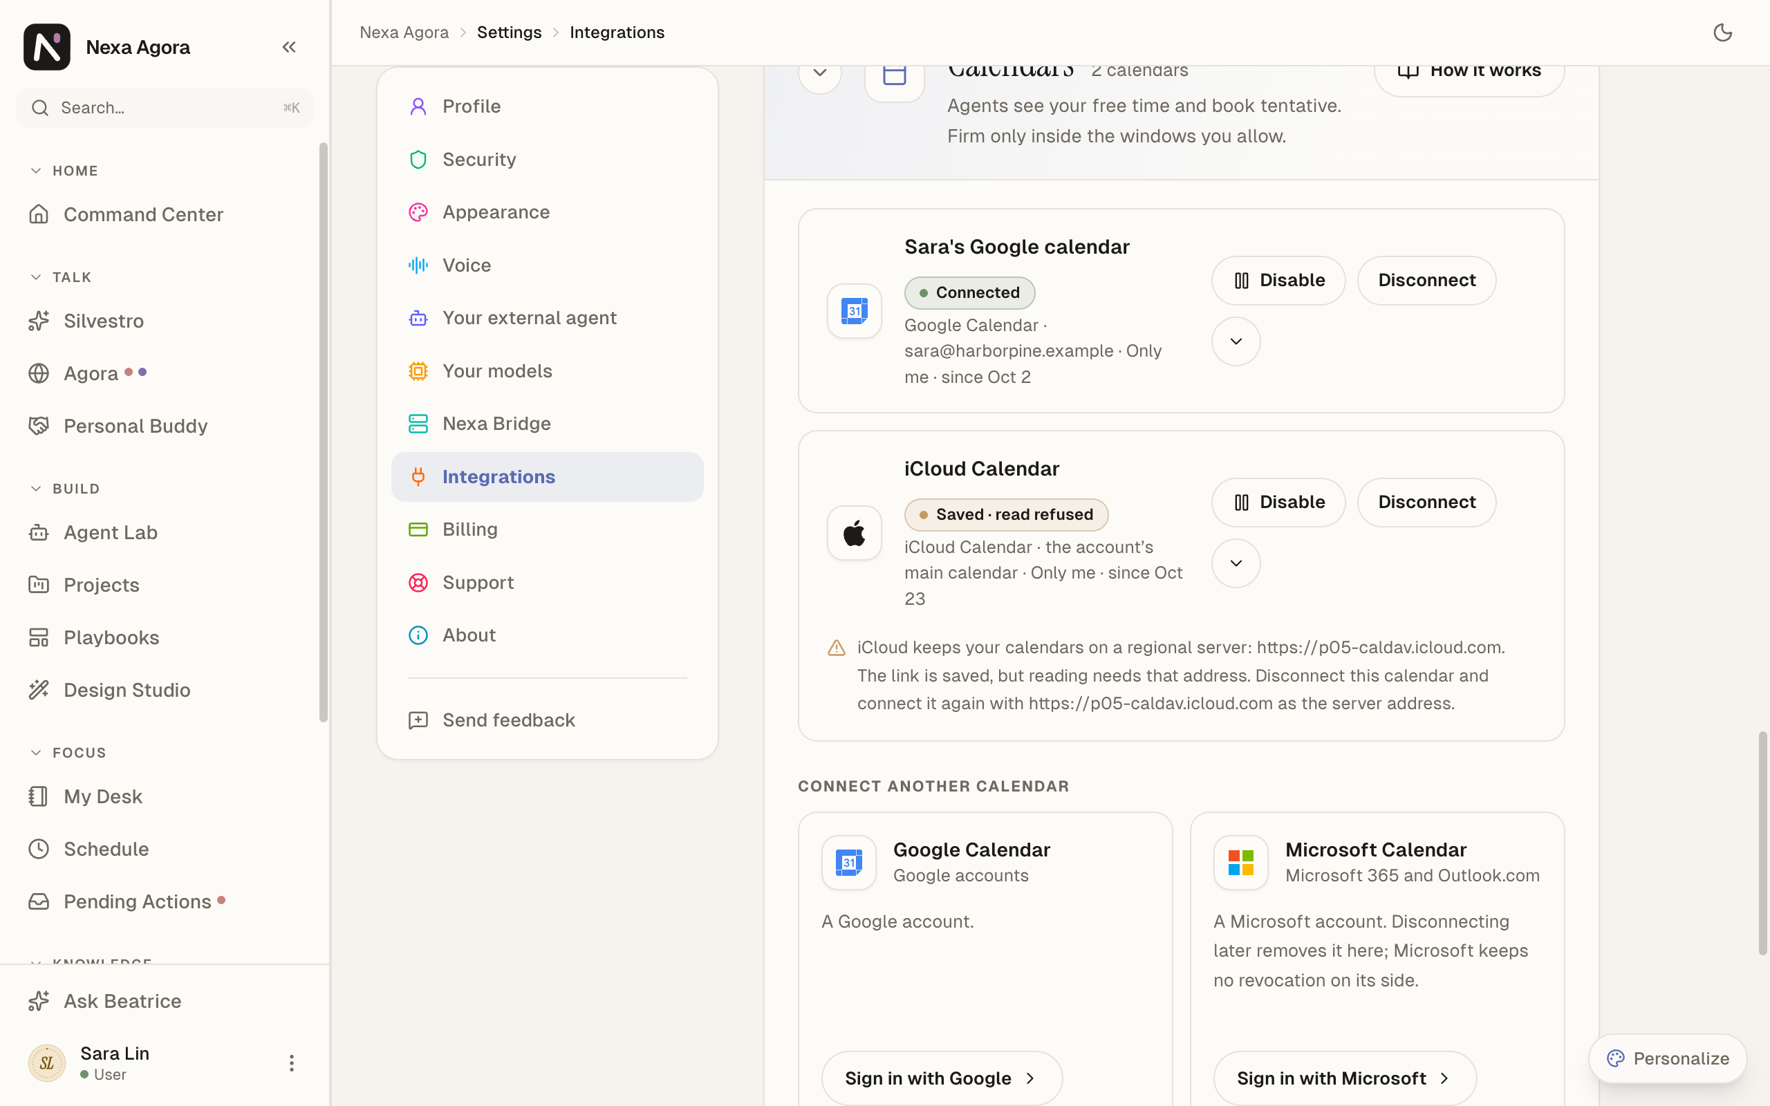Select Integrations settings item
The image size is (1770, 1106).
click(x=547, y=477)
